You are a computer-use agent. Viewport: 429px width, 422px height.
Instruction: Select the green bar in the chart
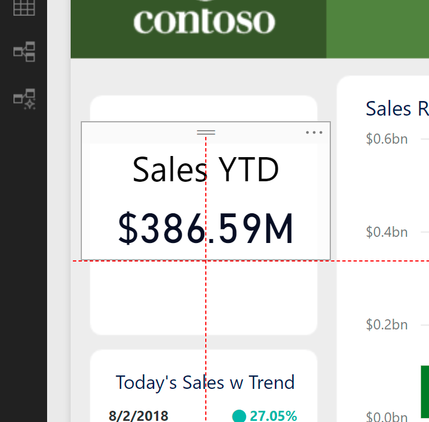point(425,392)
